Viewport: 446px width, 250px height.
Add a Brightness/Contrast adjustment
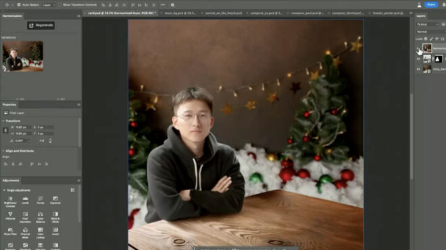10,201
